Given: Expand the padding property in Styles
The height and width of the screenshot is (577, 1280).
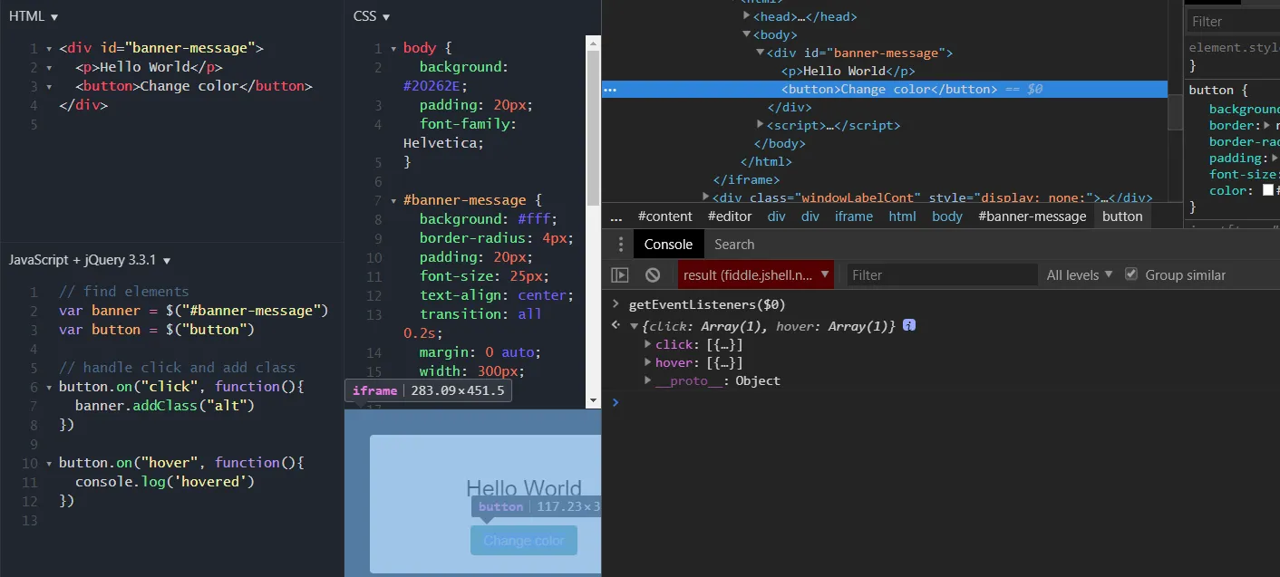Looking at the screenshot, I should 1275,158.
